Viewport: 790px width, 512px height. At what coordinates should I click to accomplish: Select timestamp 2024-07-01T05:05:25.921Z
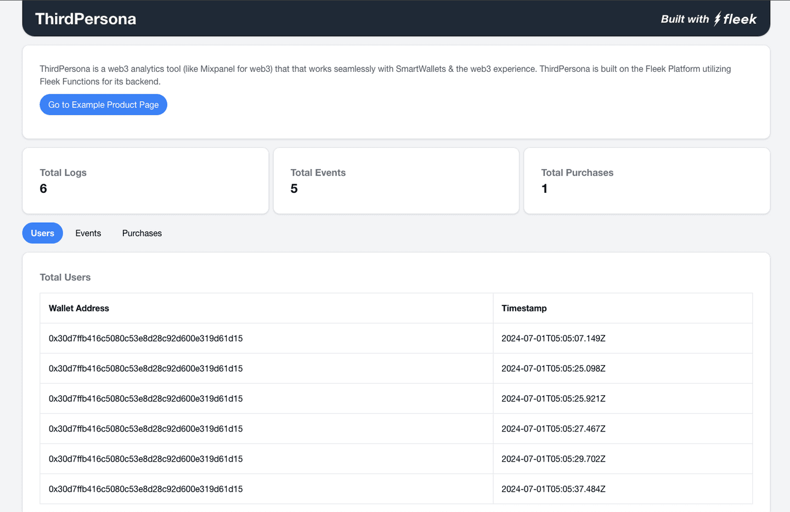(x=554, y=399)
